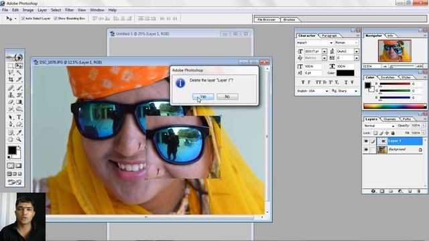Select the Rectangular Marquee tool
The width and height of the screenshot is (429, 241).
coord(11,66)
